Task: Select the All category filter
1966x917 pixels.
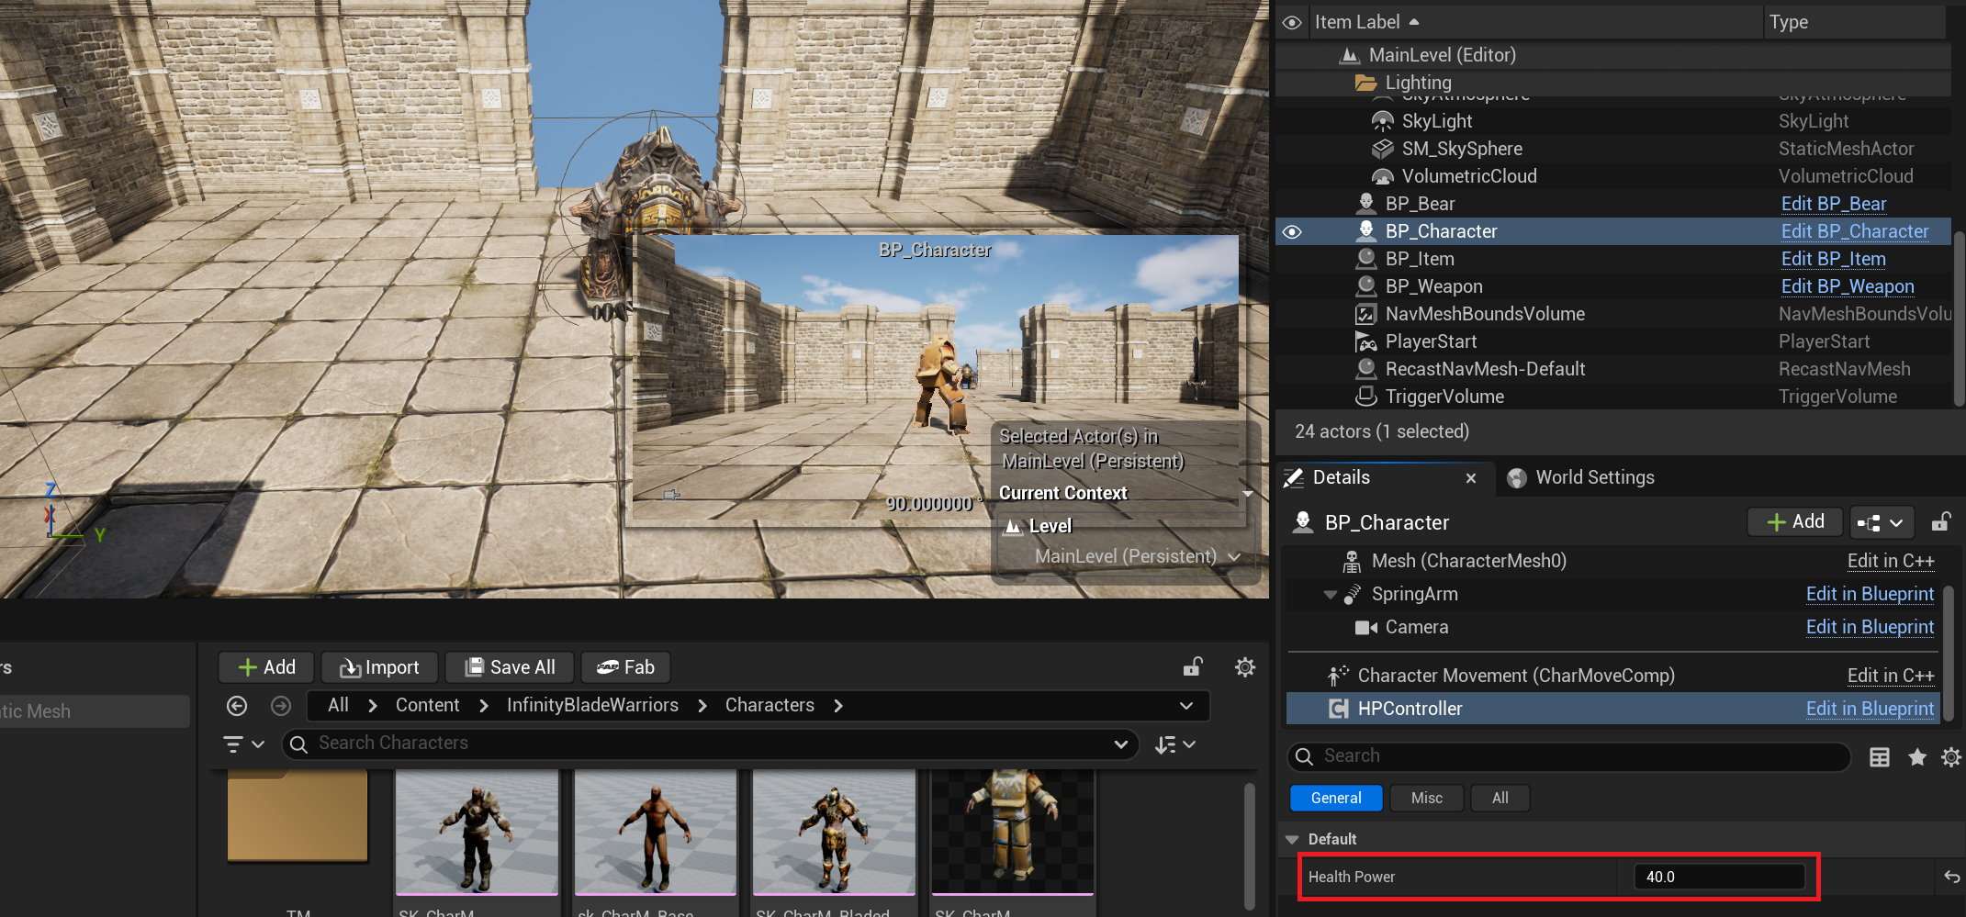Action: (x=1500, y=798)
